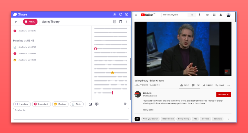The height and width of the screenshot is (133, 248).
Task: Select the Brian Greene filter chip
Action: pyautogui.click(x=168, y=119)
